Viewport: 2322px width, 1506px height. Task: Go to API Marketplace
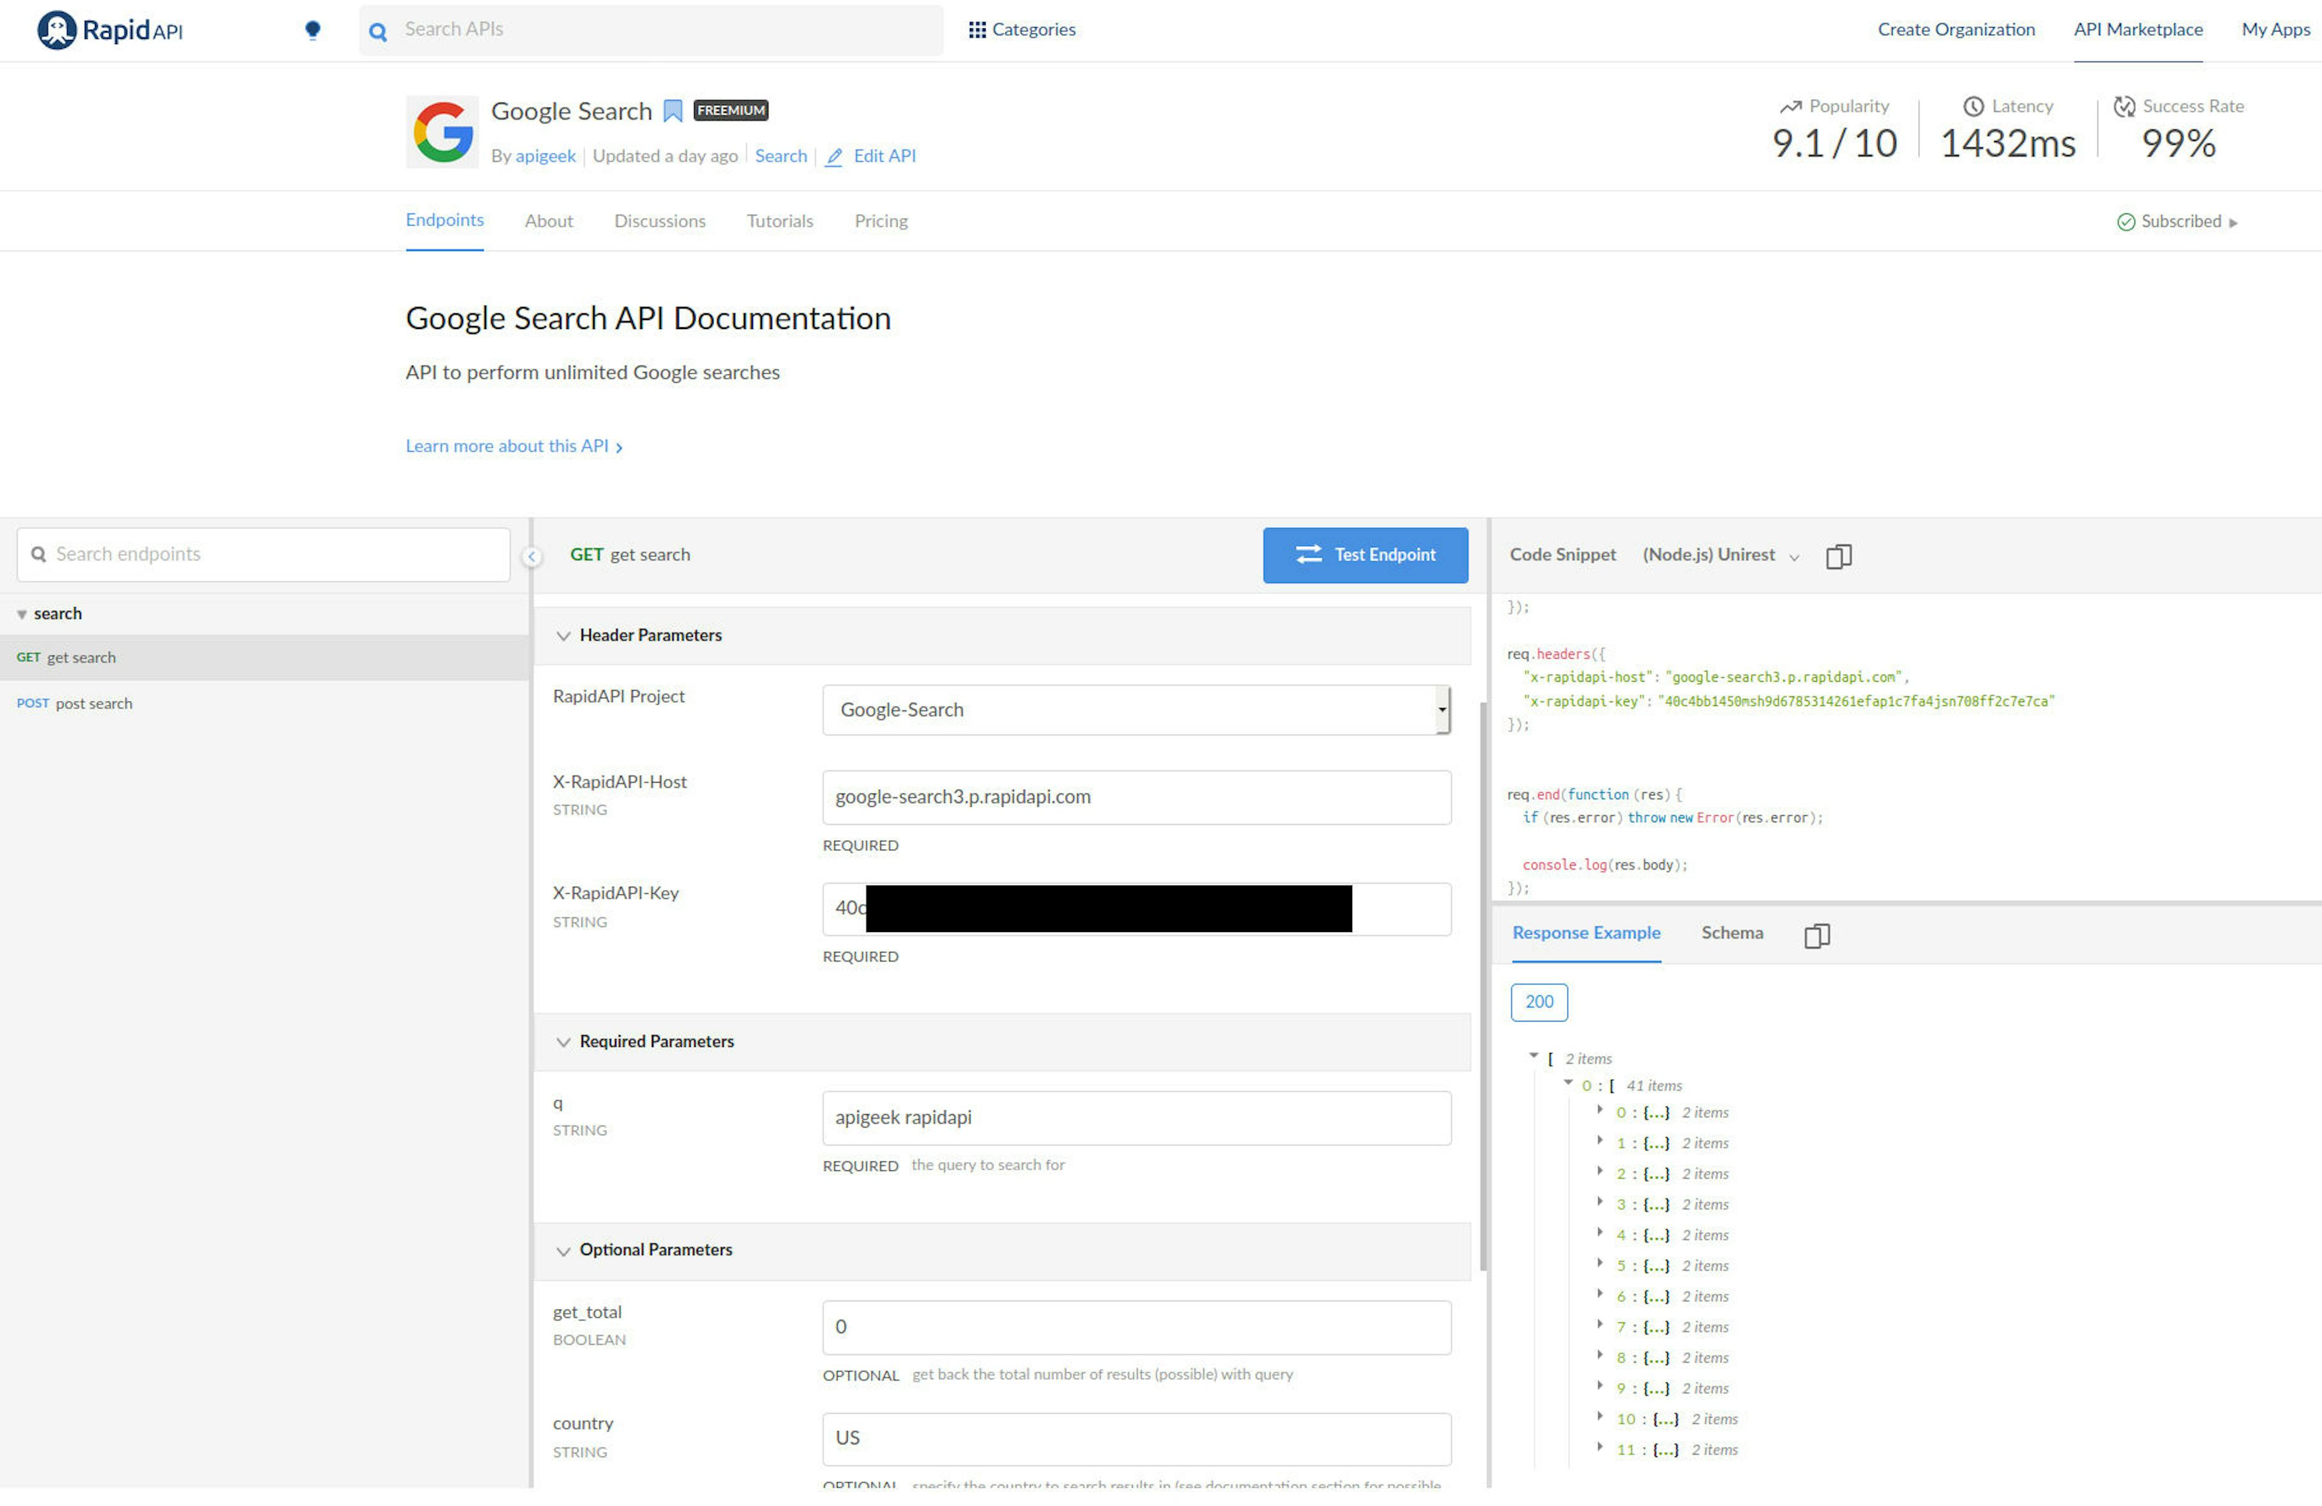2138,30
